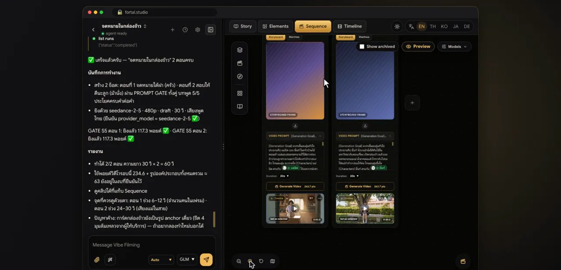Play the first generated video clip
The height and width of the screenshot is (270, 561).
pyautogui.click(x=295, y=209)
